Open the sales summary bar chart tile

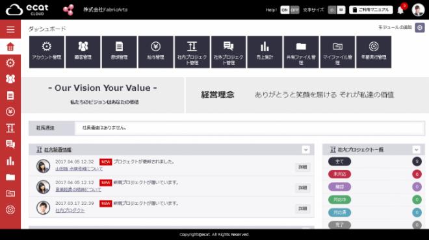coord(265,52)
